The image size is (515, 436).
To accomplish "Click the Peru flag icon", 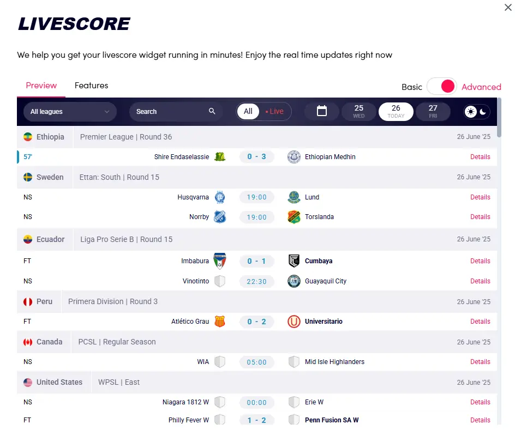I will [x=28, y=301].
